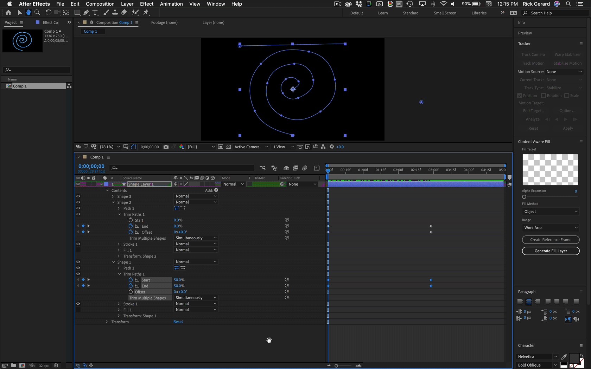Viewport: 591px width, 369px height.
Task: Select the Type tool
Action: [x=95, y=13]
